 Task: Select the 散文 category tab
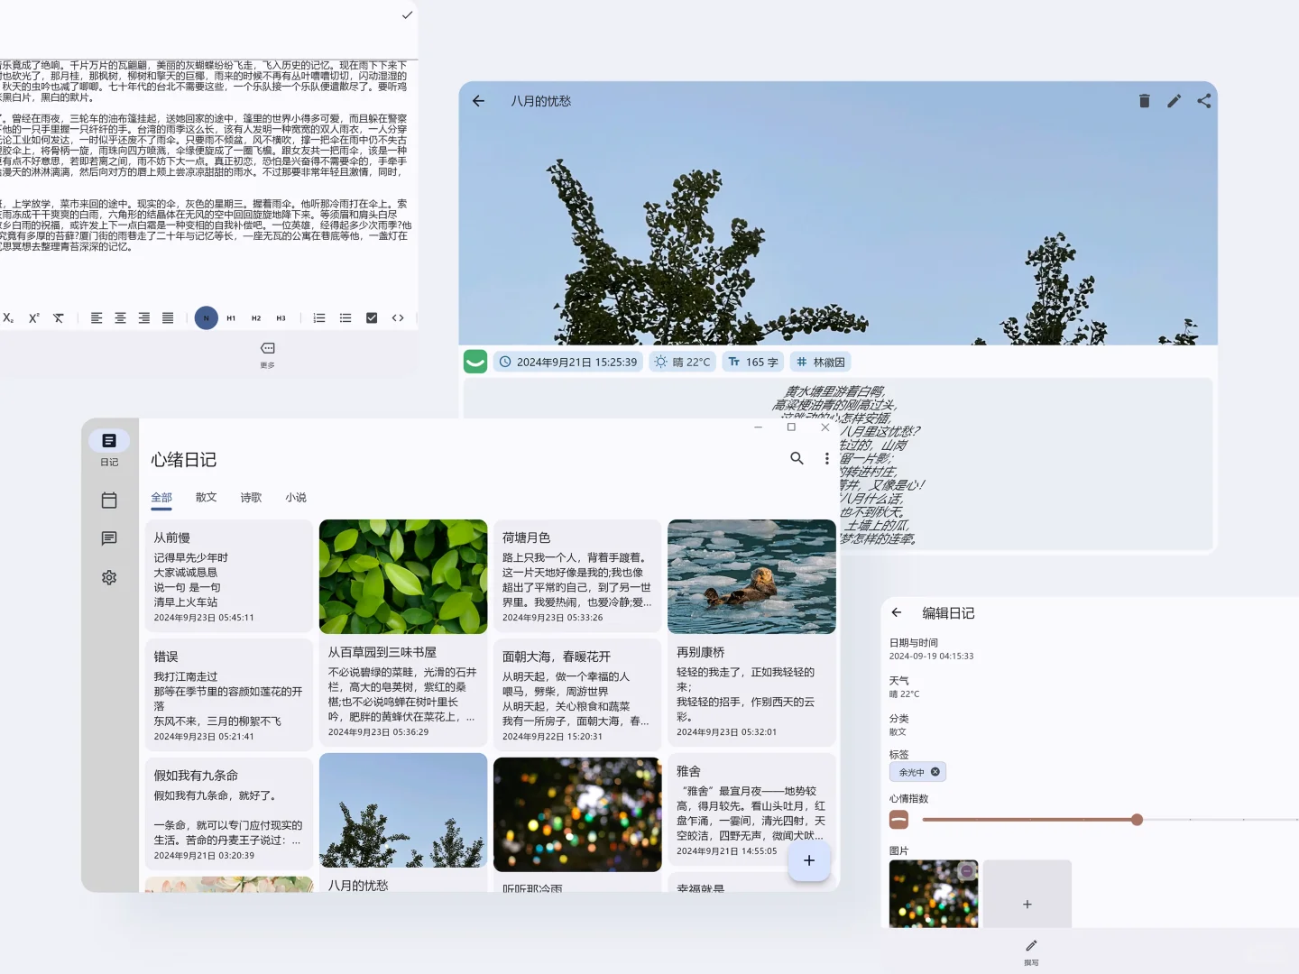coord(206,497)
